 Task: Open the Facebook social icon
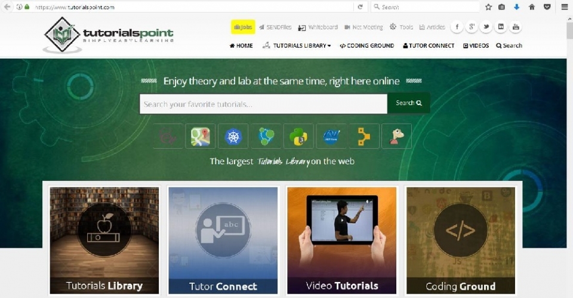pos(457,27)
